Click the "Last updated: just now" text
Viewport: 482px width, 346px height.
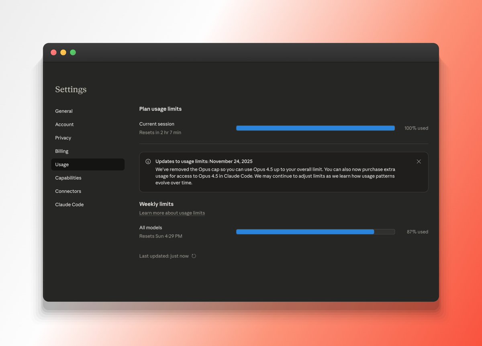(164, 256)
